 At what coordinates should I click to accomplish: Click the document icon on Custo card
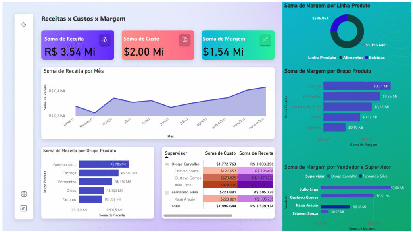click(x=185, y=39)
